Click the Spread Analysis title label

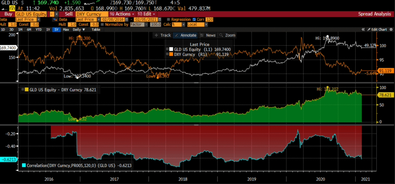(374, 14)
